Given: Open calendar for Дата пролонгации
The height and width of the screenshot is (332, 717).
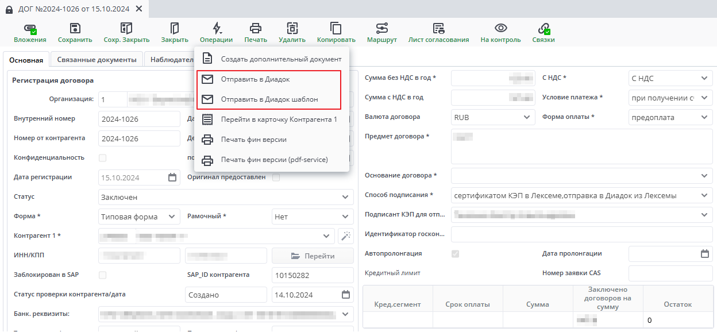Looking at the screenshot, I should (x=705, y=253).
